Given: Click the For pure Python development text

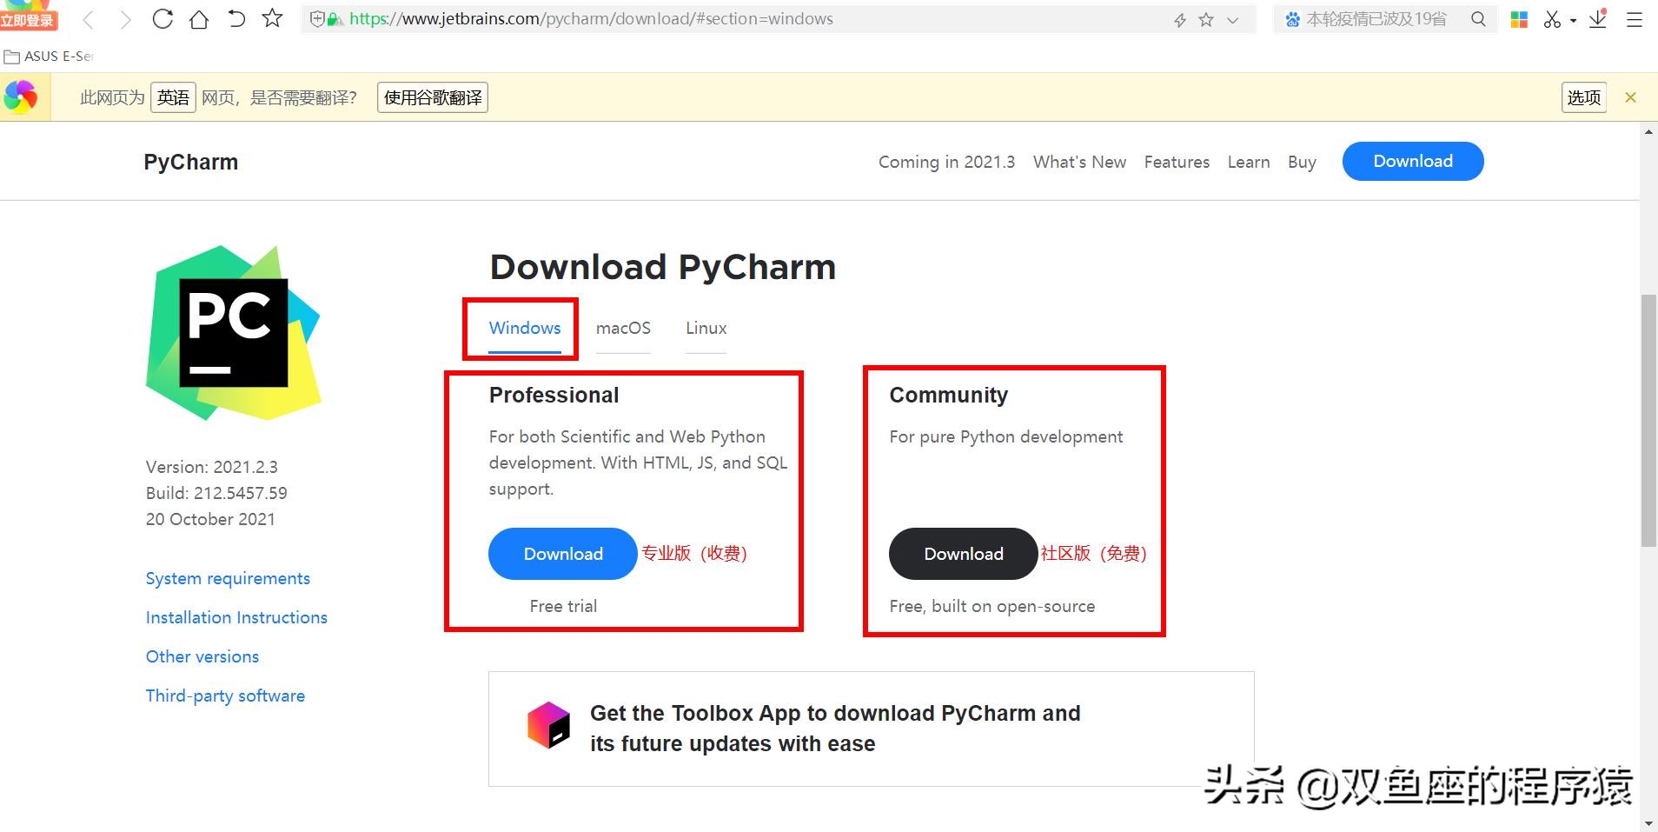Looking at the screenshot, I should 1005,436.
